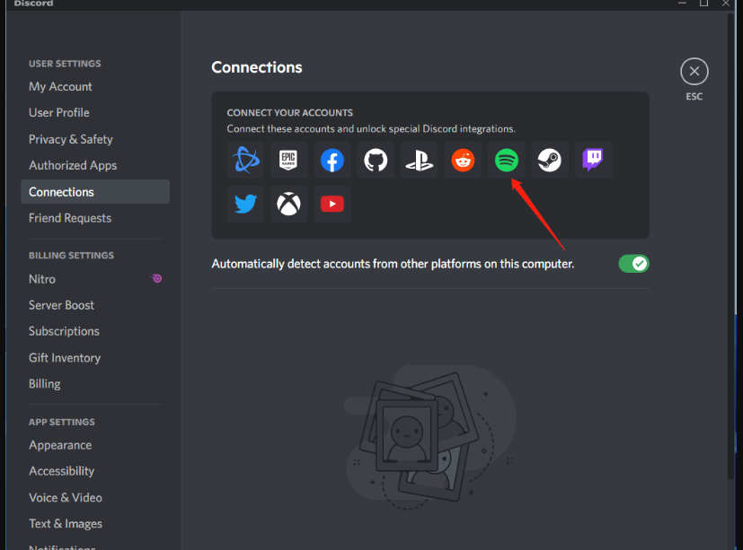This screenshot has height=550, width=743.
Task: Open Accessibility settings
Action: 95,471
